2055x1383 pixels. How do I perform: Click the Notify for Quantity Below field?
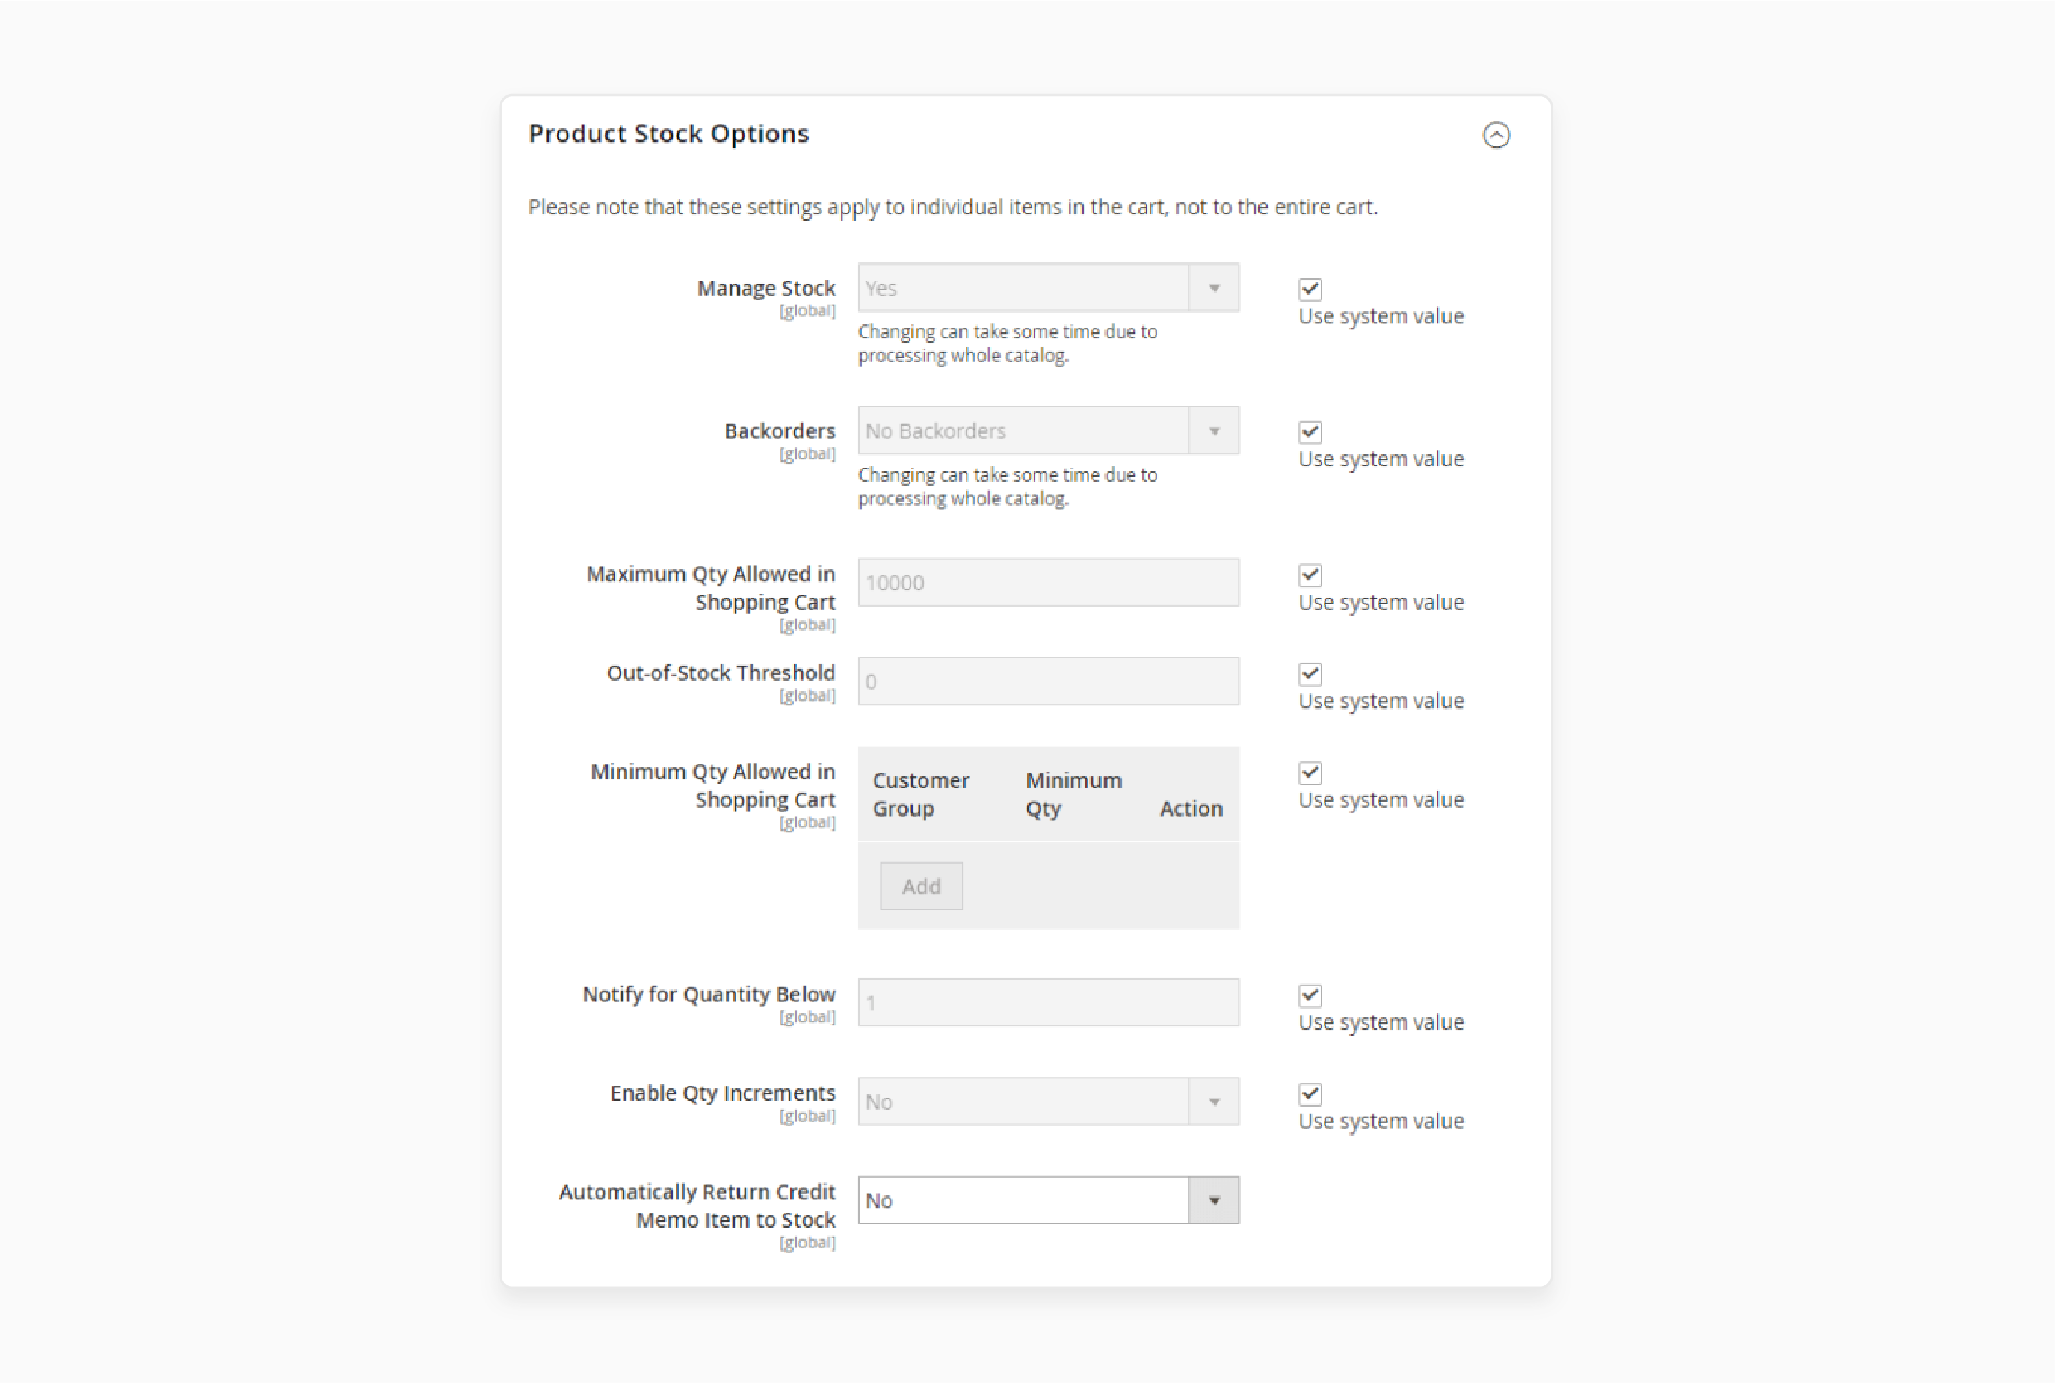(1048, 1002)
